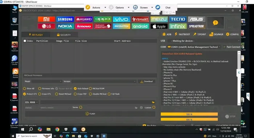Select the MediaTek brand icon
254x138 pixels.
[122, 26]
